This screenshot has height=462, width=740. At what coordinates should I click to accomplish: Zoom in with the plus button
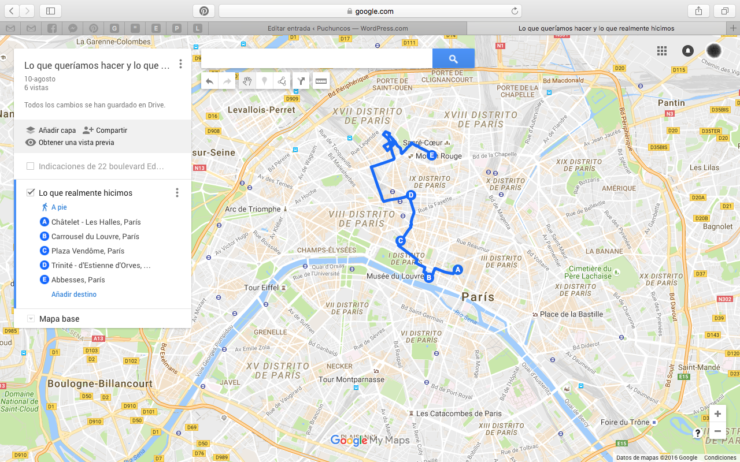pyautogui.click(x=717, y=414)
